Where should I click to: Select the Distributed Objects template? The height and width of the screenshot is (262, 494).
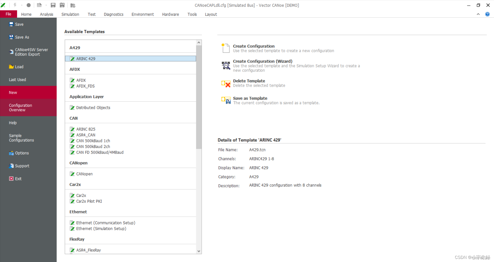tap(130, 108)
